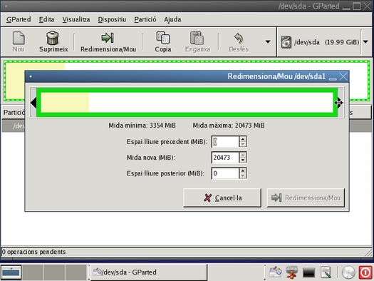Click the Suprimeix trash can icon
Image resolution: width=374 pixels, height=281 pixels.
(x=53, y=38)
